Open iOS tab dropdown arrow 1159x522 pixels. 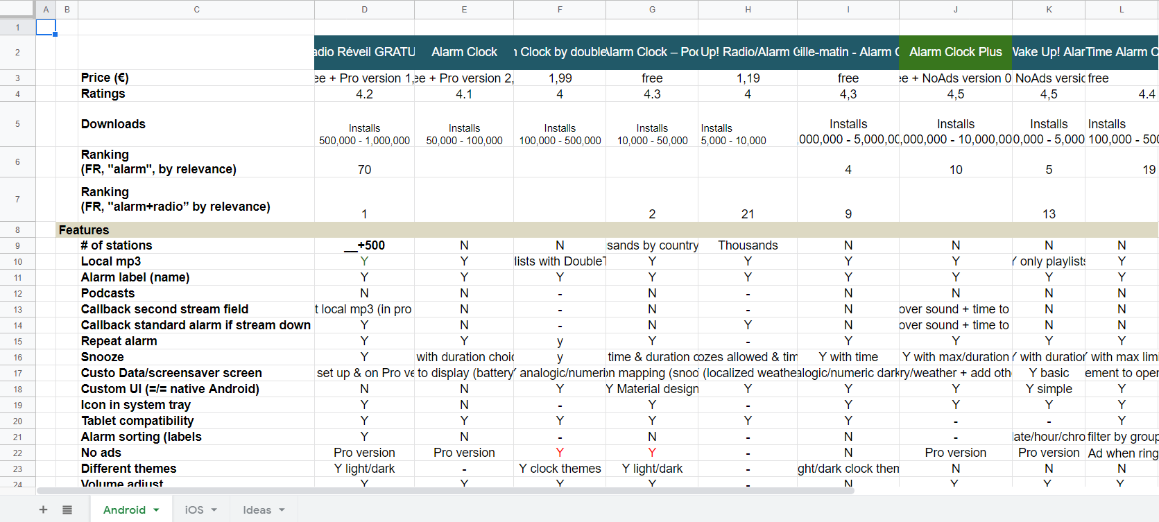[214, 510]
